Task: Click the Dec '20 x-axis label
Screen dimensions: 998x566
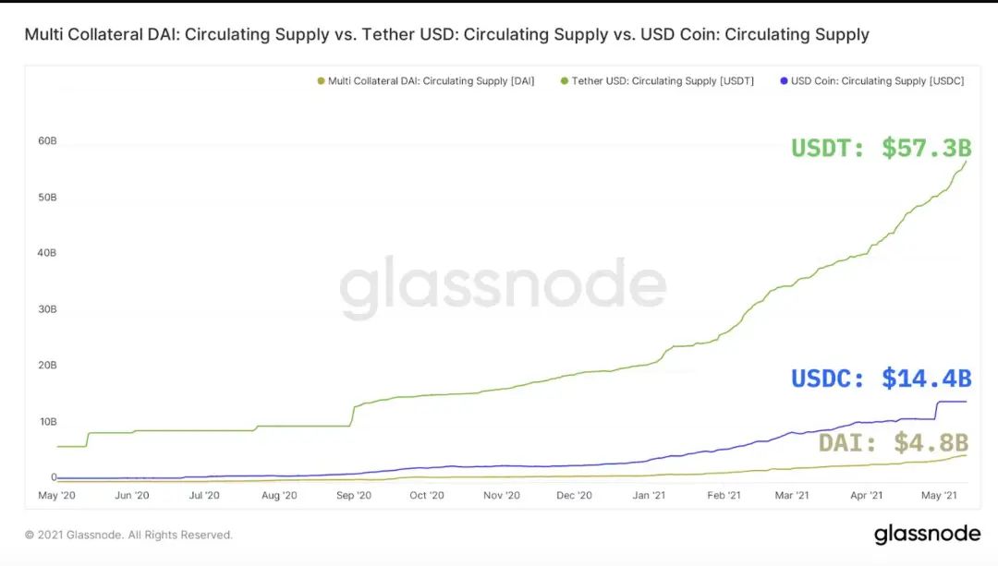Action: pyautogui.click(x=574, y=495)
